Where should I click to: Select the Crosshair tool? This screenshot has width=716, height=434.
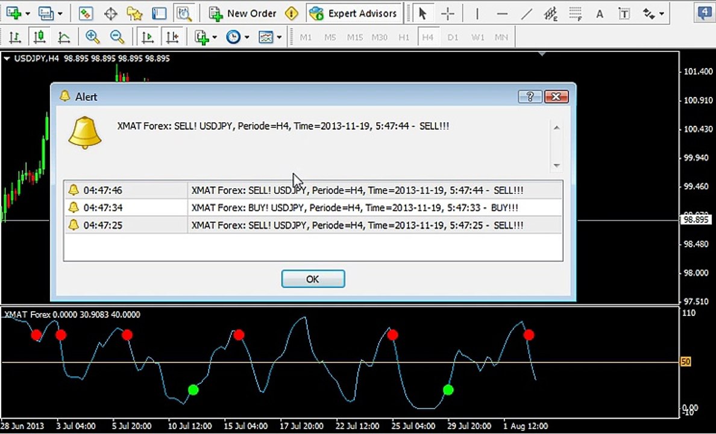[x=448, y=13]
